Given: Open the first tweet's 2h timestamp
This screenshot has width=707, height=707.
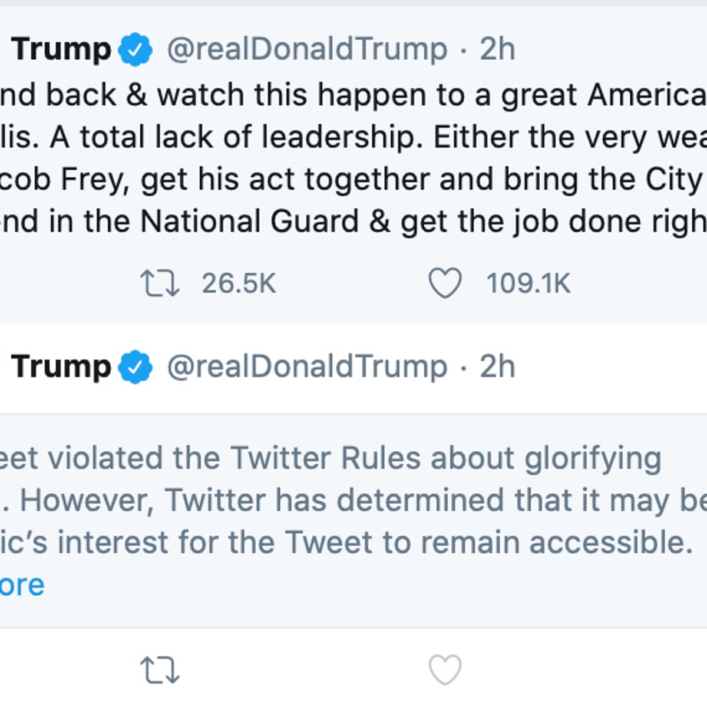Looking at the screenshot, I should pos(497,49).
